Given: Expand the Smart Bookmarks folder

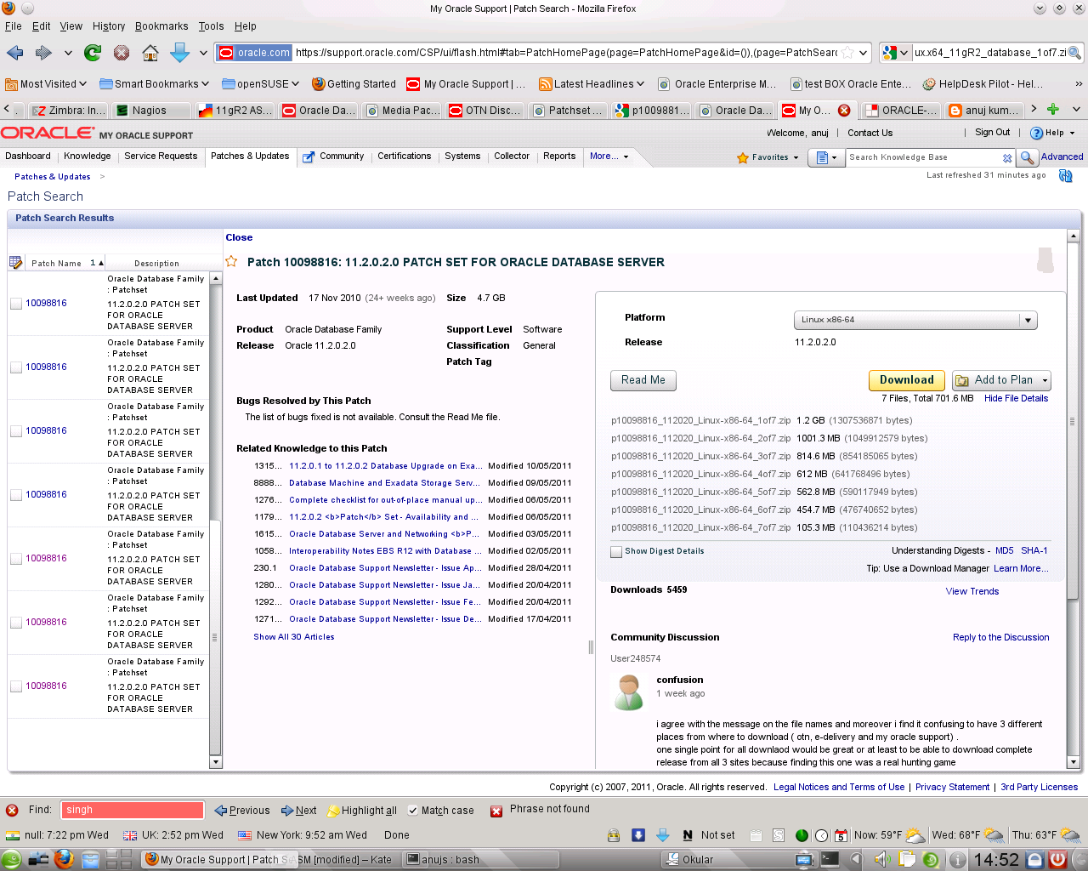Looking at the screenshot, I should point(154,84).
